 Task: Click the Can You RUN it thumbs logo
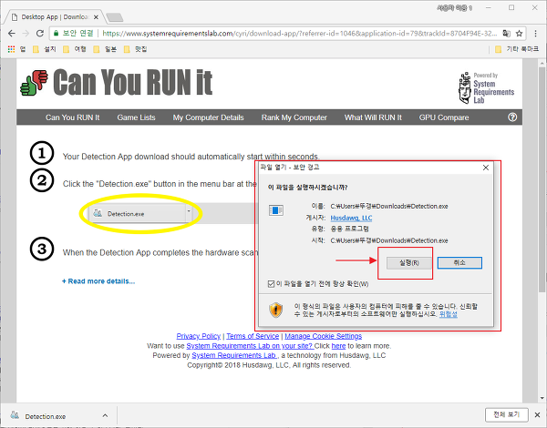[x=116, y=82]
